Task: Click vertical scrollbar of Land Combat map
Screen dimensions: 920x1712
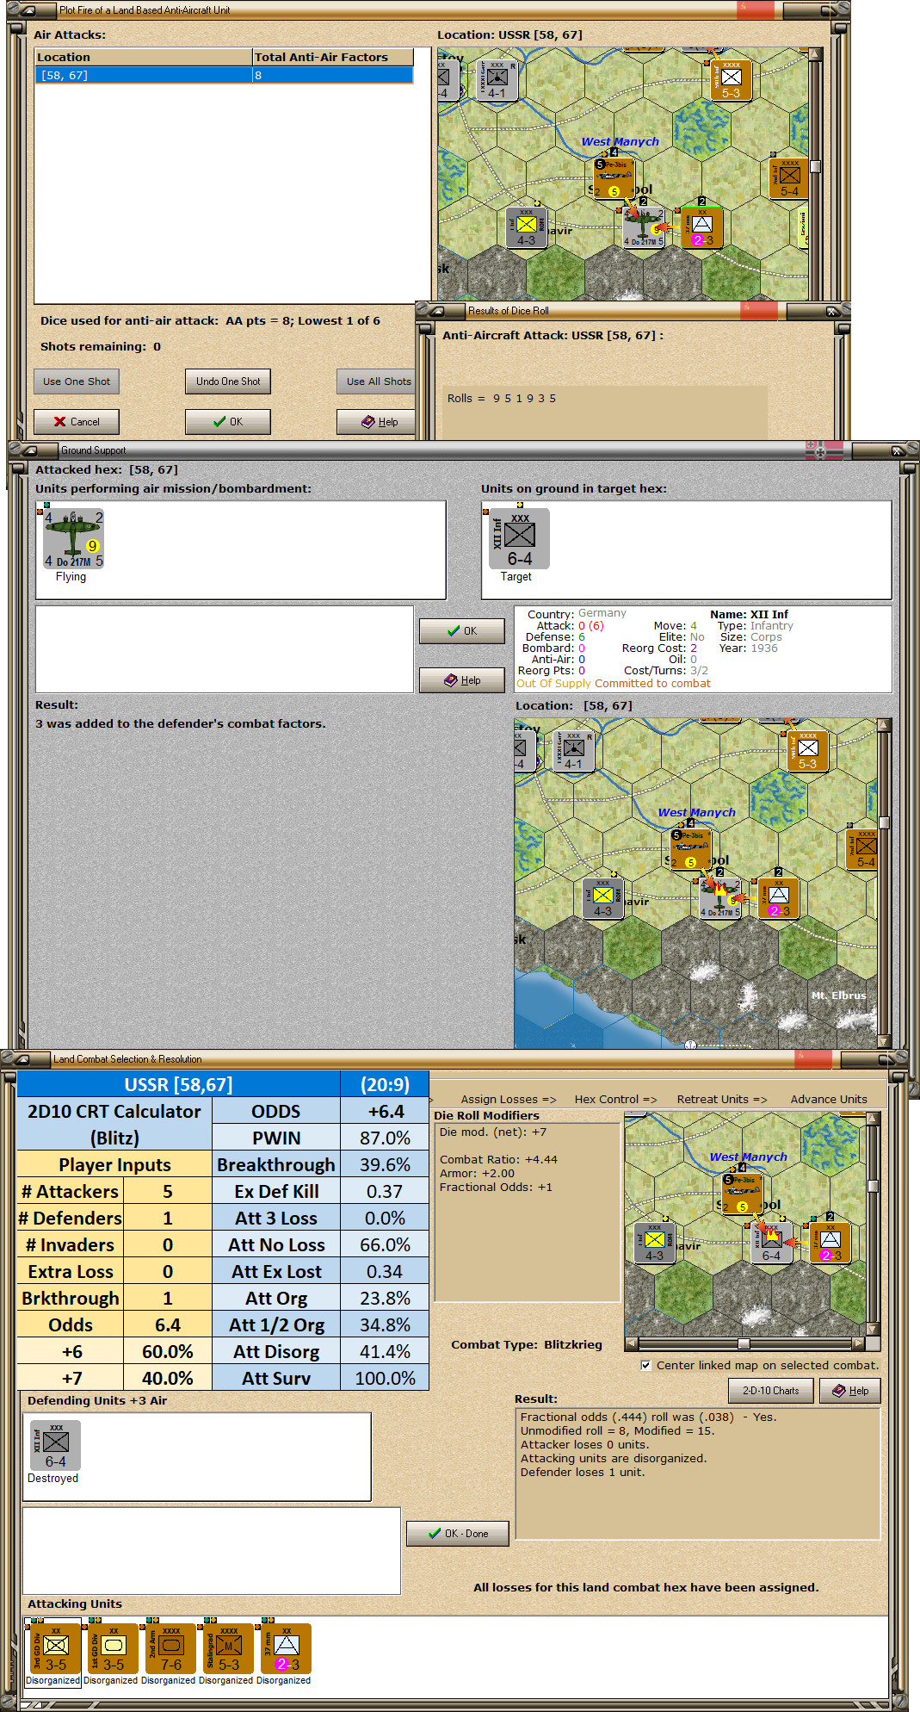Action: (x=873, y=1223)
